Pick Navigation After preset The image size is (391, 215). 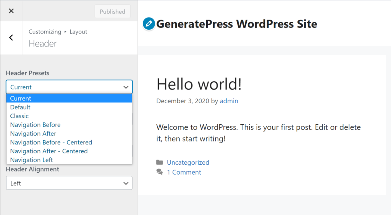[69, 133]
